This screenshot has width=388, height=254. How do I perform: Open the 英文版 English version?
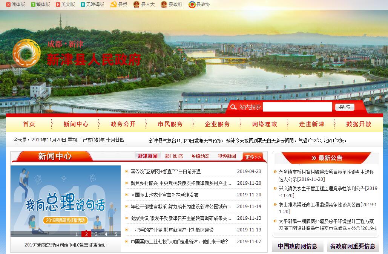point(65,5)
